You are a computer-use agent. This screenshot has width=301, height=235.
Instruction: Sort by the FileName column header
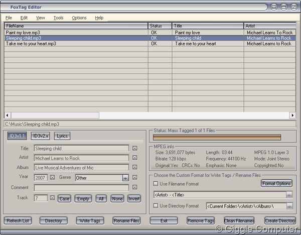click(x=76, y=26)
